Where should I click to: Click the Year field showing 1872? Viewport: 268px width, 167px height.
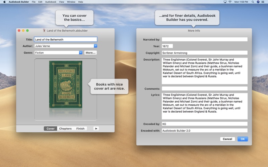point(167,46)
